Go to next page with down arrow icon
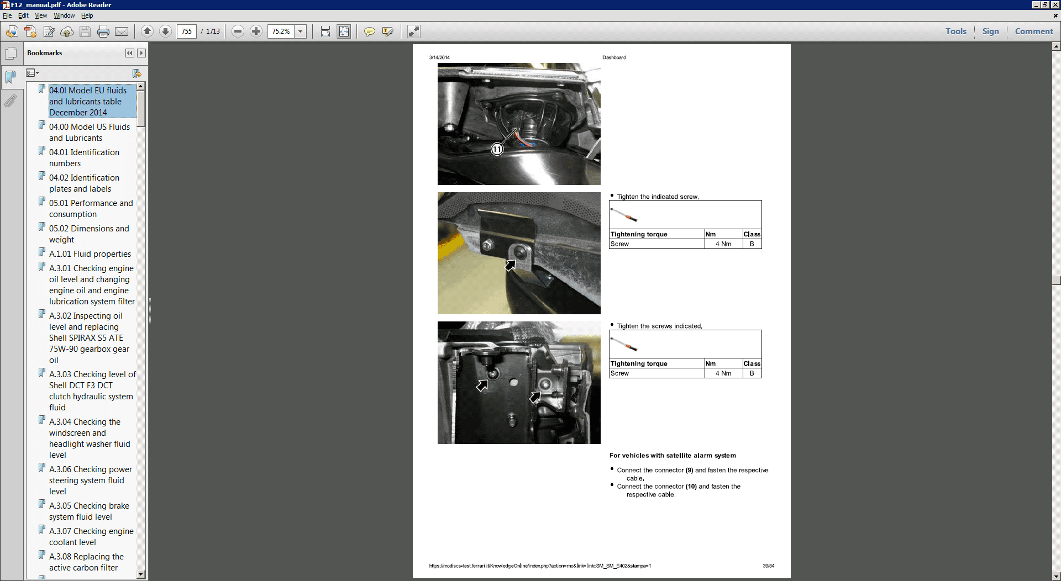Screen dimensions: 1061x581 click(165, 31)
